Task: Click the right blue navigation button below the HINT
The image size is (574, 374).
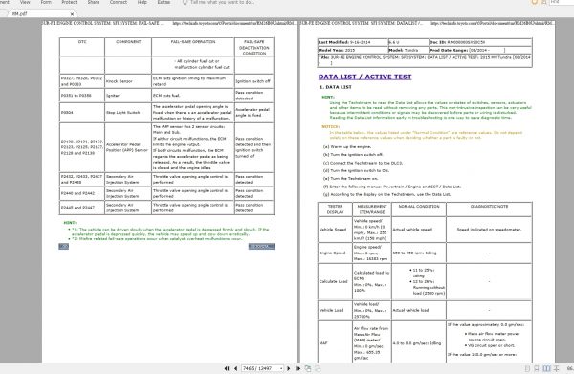Action: pyautogui.click(x=261, y=246)
